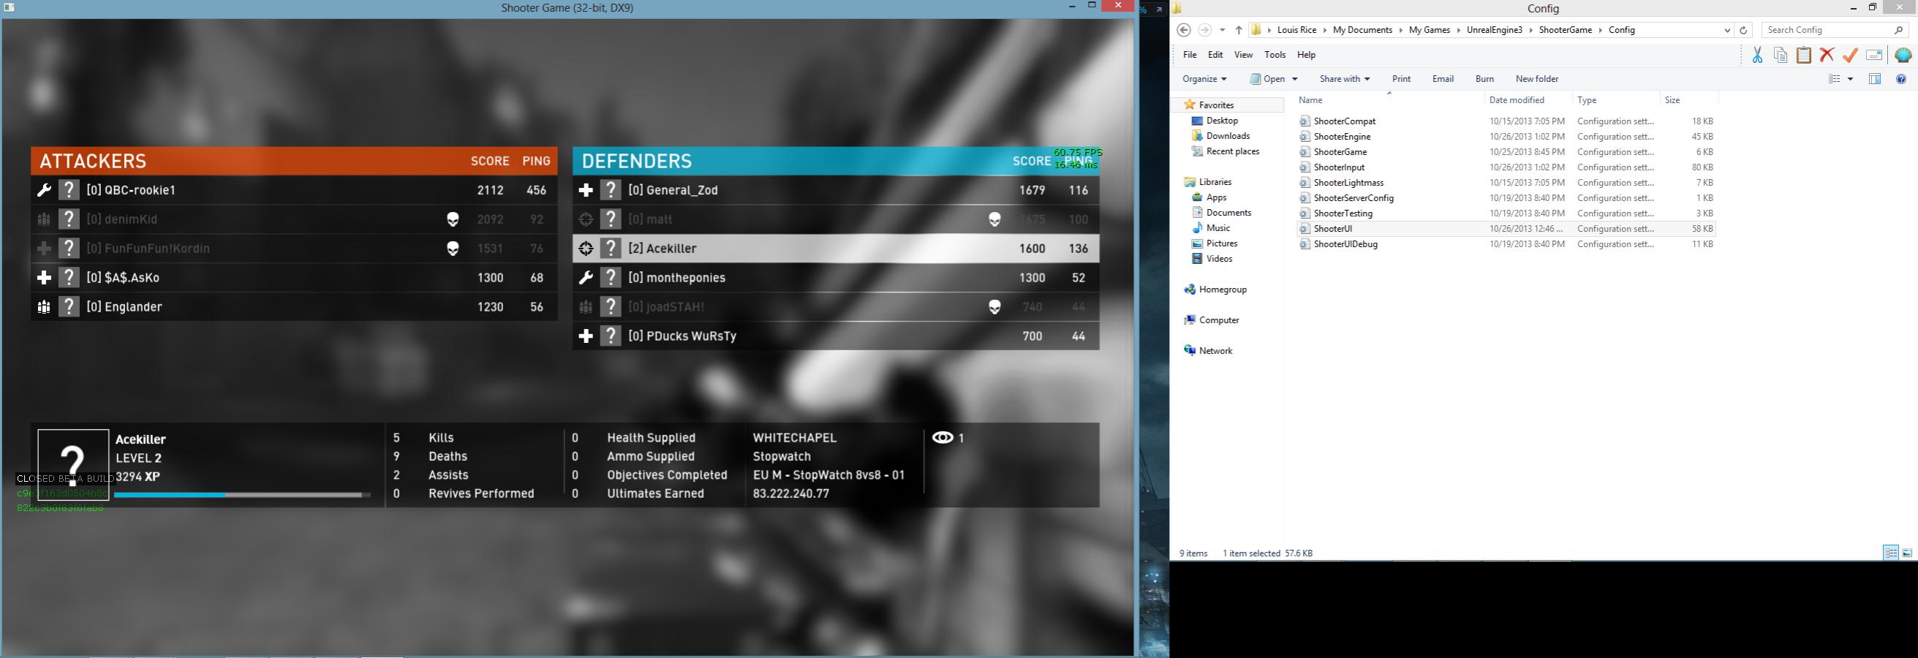
Task: Toggle the spectator eye icon in the stats panel
Action: [942, 438]
